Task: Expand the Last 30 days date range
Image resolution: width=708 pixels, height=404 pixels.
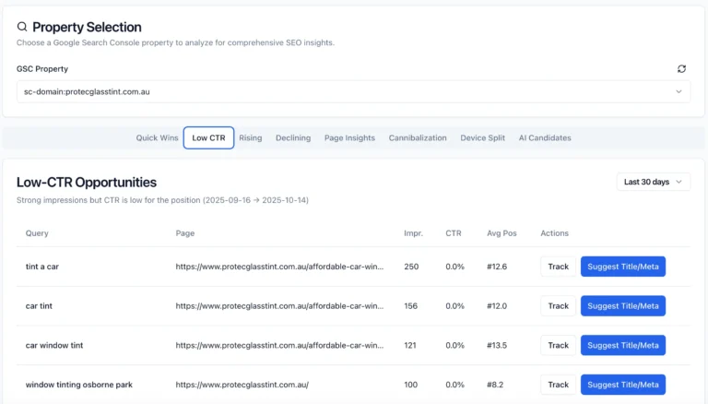Action: pyautogui.click(x=653, y=182)
